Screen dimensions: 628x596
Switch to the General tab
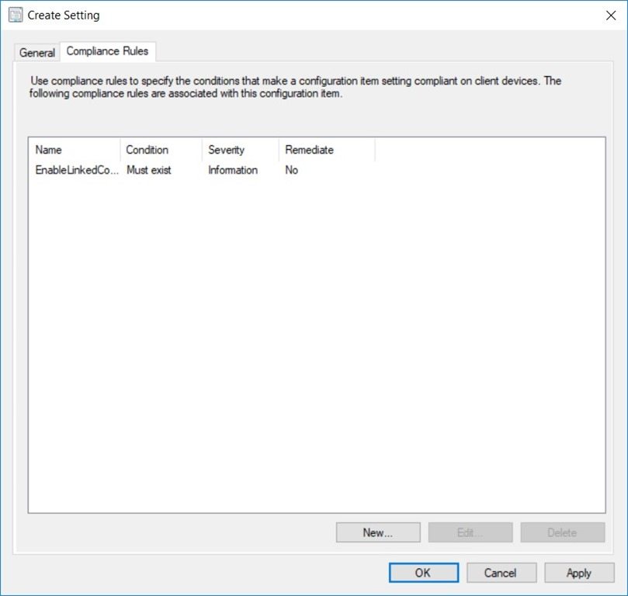(36, 53)
